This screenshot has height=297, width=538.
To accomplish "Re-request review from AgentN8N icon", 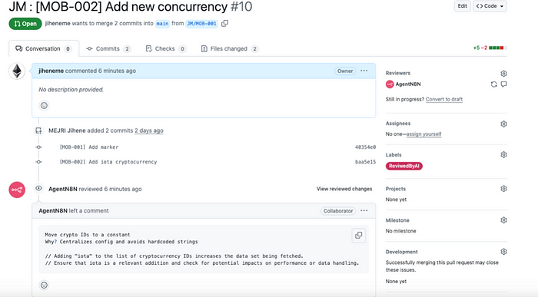I will click(x=493, y=84).
